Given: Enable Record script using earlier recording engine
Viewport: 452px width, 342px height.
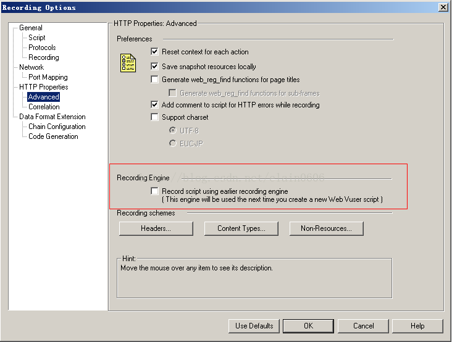Looking at the screenshot, I should pos(154,191).
